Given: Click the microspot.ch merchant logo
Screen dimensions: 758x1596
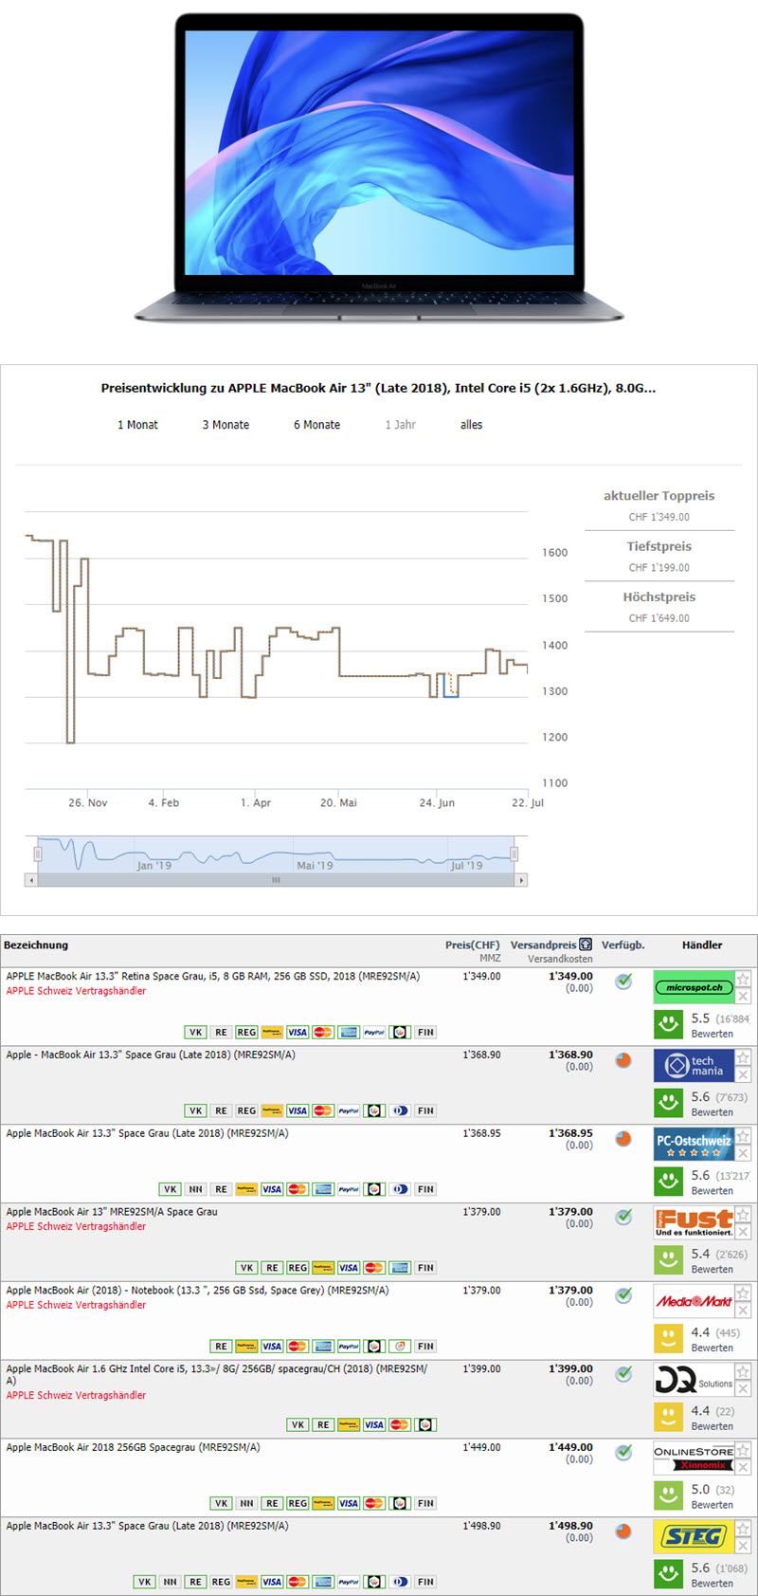Looking at the screenshot, I should 694,987.
